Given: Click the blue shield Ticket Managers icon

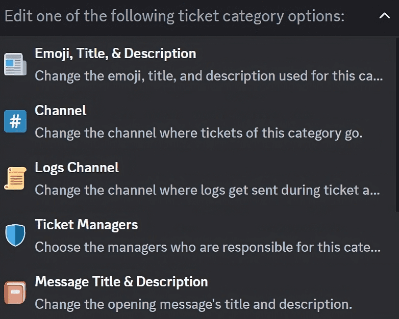Looking at the screenshot, I should tap(15, 236).
